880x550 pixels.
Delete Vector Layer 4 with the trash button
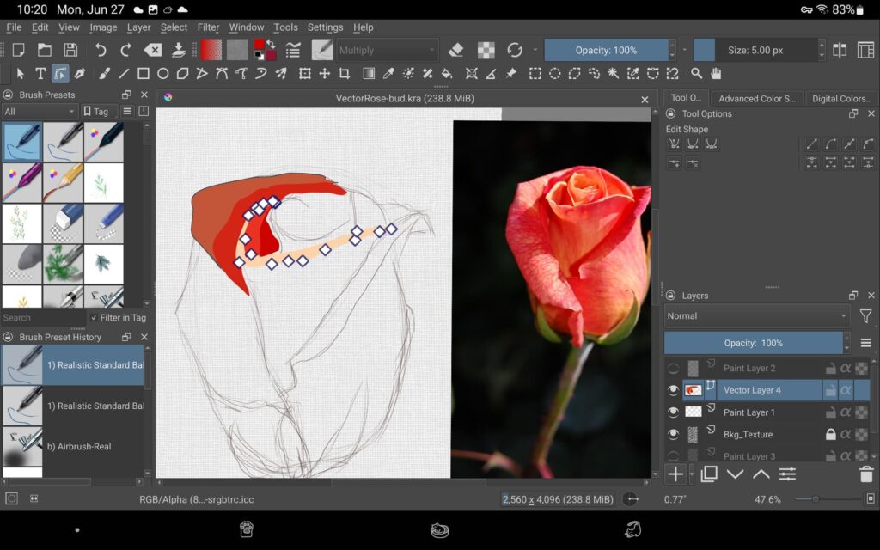[x=865, y=474]
